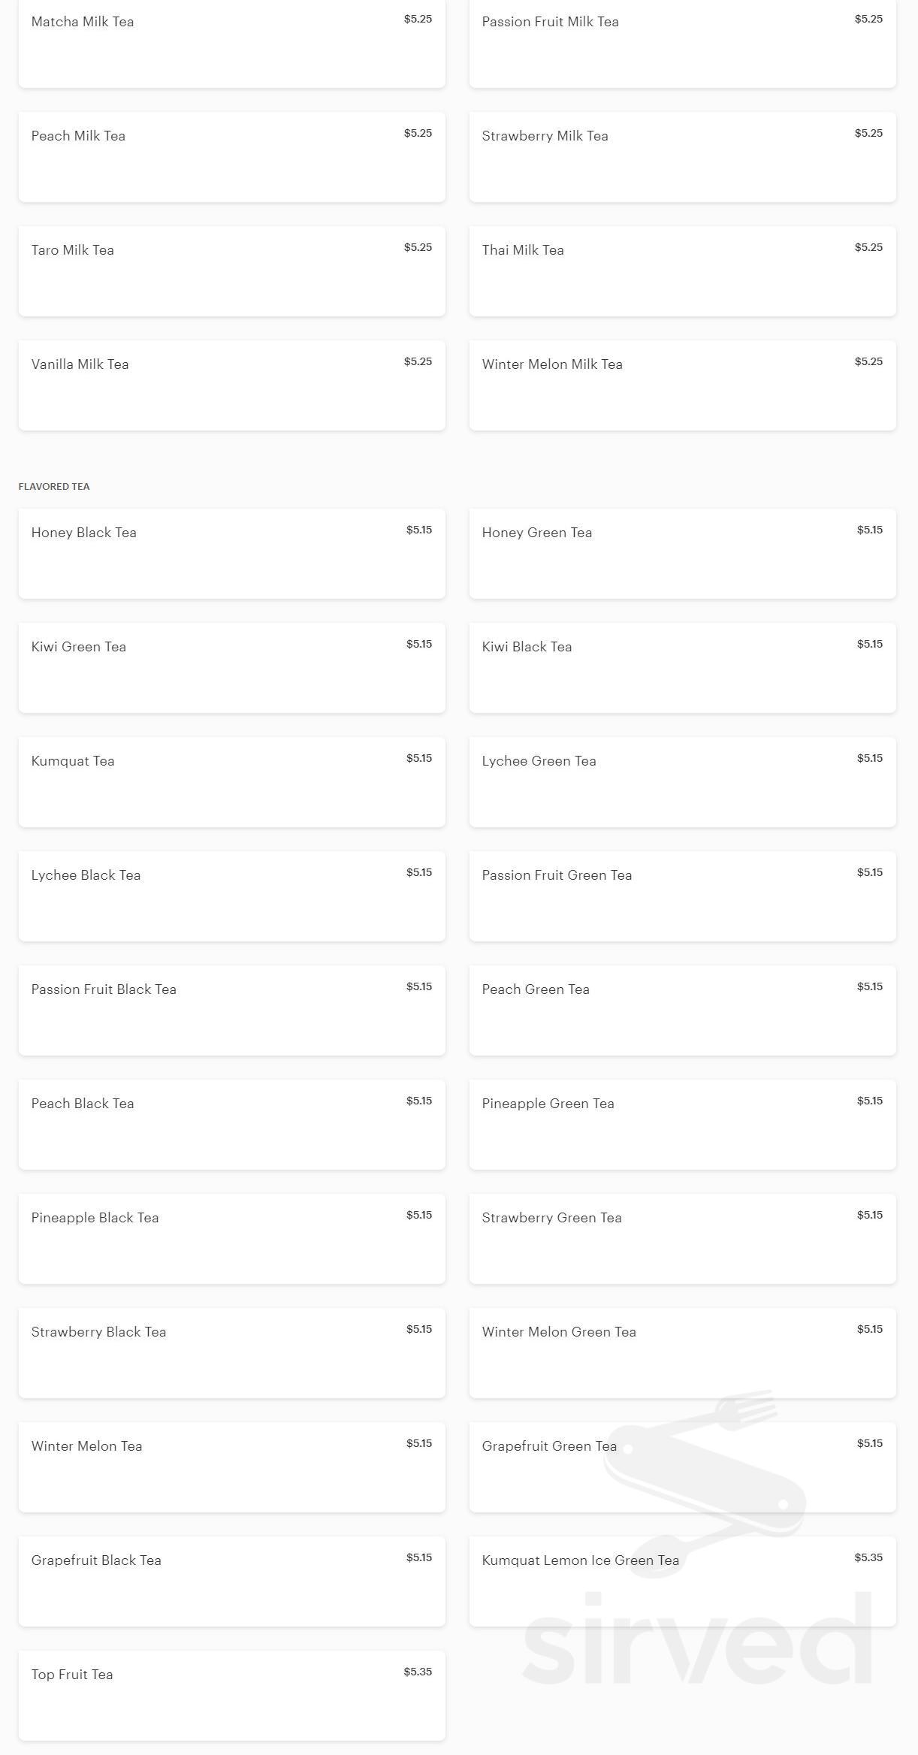This screenshot has height=1755, width=918.
Task: Choose Winter Melon Green Tea
Action: (682, 1352)
